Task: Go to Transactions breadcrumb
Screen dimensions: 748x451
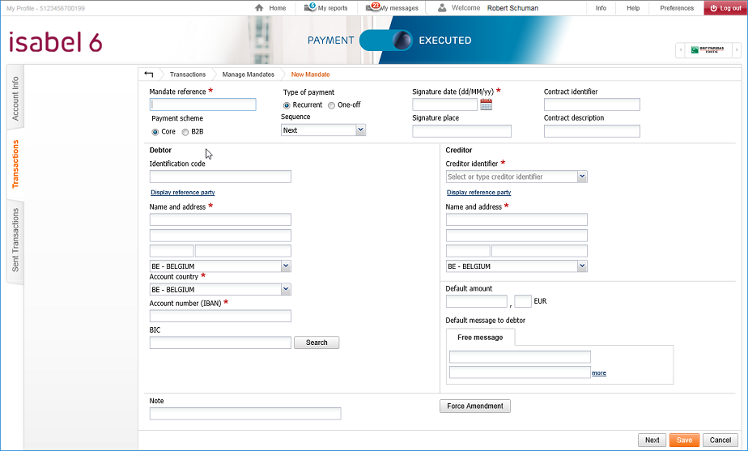Action: click(188, 74)
